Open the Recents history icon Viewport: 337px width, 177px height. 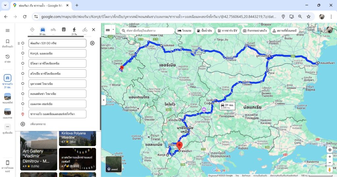coord(7,57)
